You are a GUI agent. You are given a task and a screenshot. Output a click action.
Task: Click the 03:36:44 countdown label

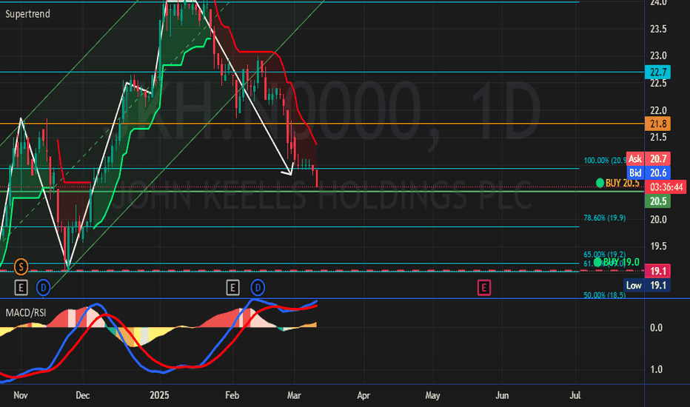(x=666, y=187)
